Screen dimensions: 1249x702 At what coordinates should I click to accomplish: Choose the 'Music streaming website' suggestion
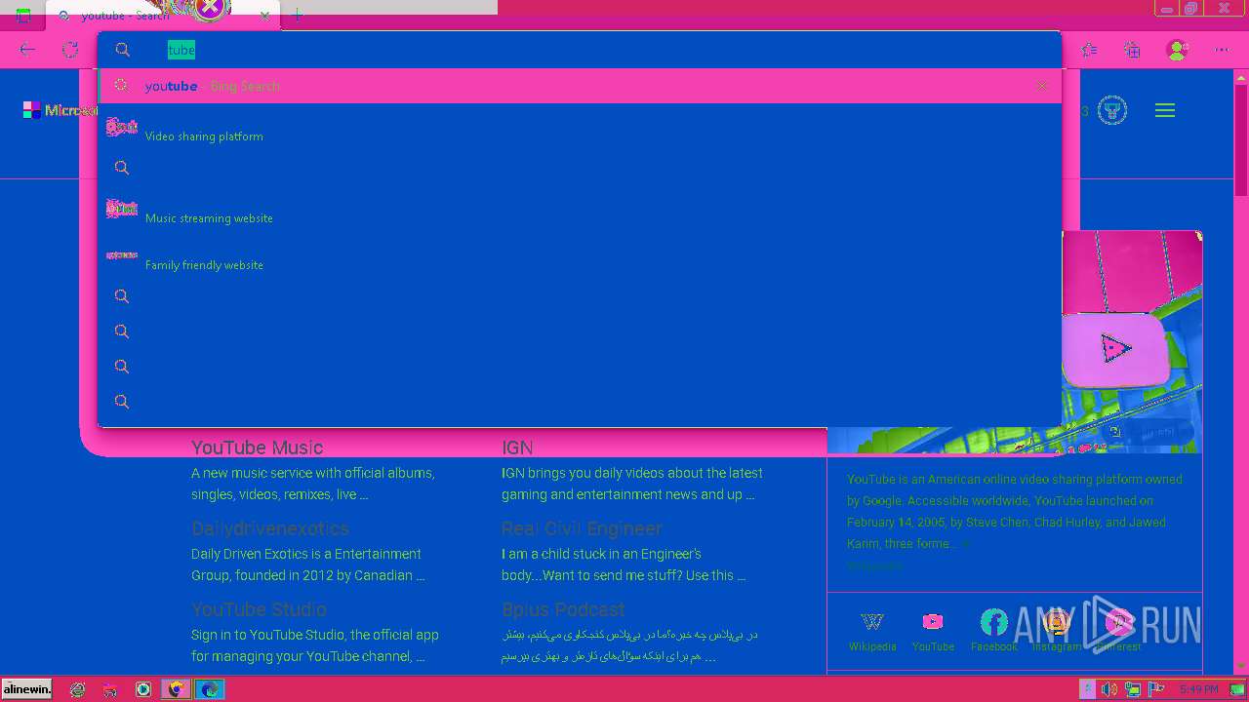click(x=580, y=209)
